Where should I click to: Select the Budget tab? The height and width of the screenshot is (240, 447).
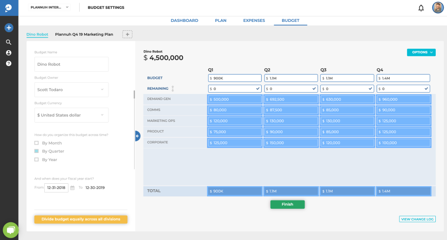(x=291, y=20)
